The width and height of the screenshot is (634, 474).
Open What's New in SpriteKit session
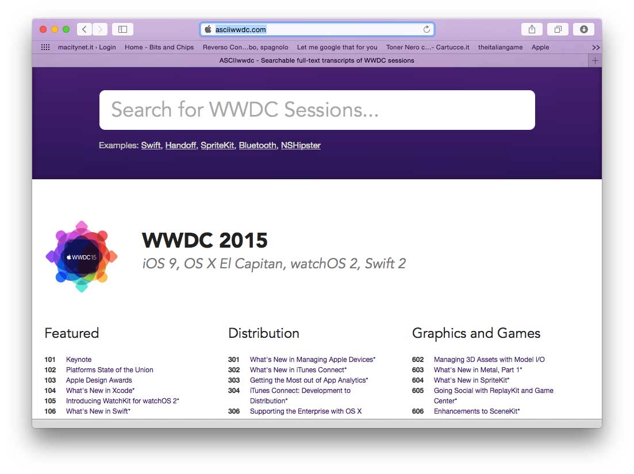[x=471, y=380]
